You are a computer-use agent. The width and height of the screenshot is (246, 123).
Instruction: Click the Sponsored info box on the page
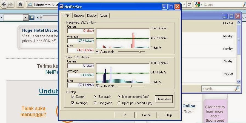click(x=214, y=111)
